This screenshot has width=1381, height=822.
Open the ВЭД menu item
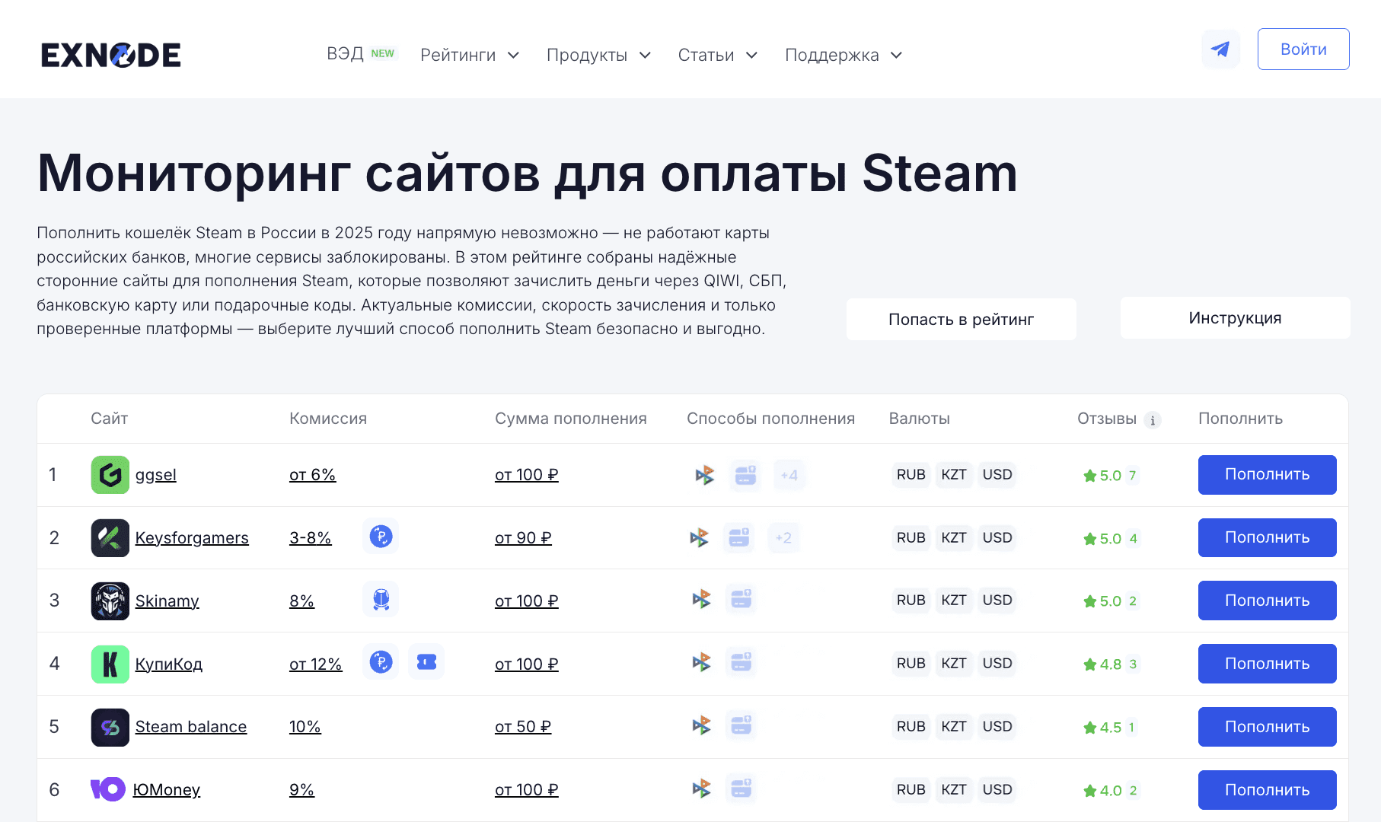346,54
